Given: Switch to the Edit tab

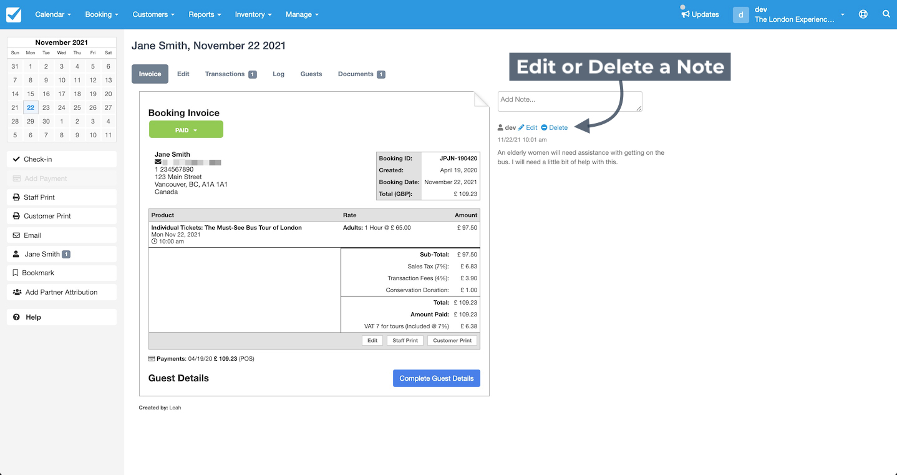Looking at the screenshot, I should point(183,74).
